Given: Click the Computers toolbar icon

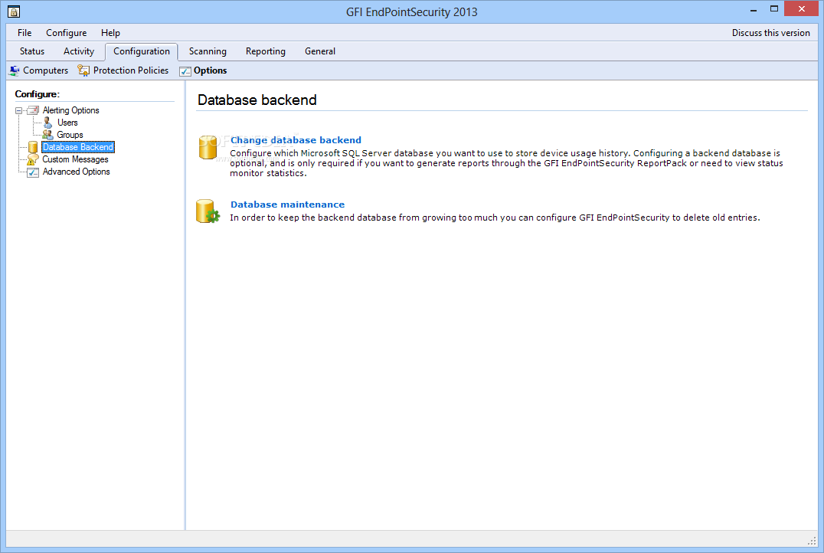Looking at the screenshot, I should coord(15,70).
